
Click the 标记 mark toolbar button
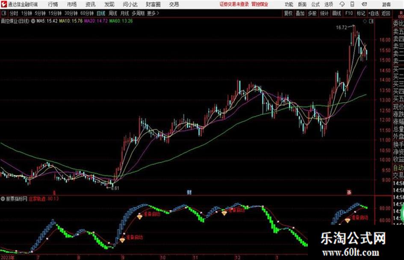pyautogui.click(x=361, y=13)
